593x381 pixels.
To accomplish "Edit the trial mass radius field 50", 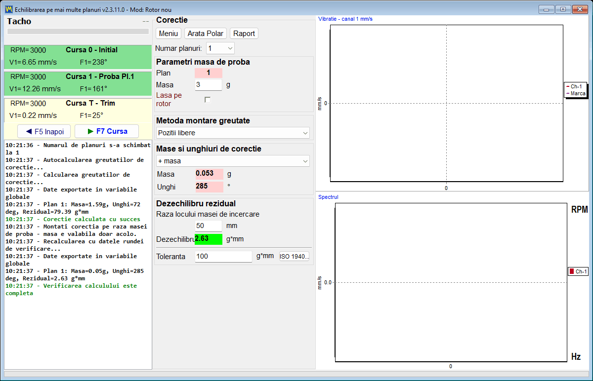I will pos(209,226).
